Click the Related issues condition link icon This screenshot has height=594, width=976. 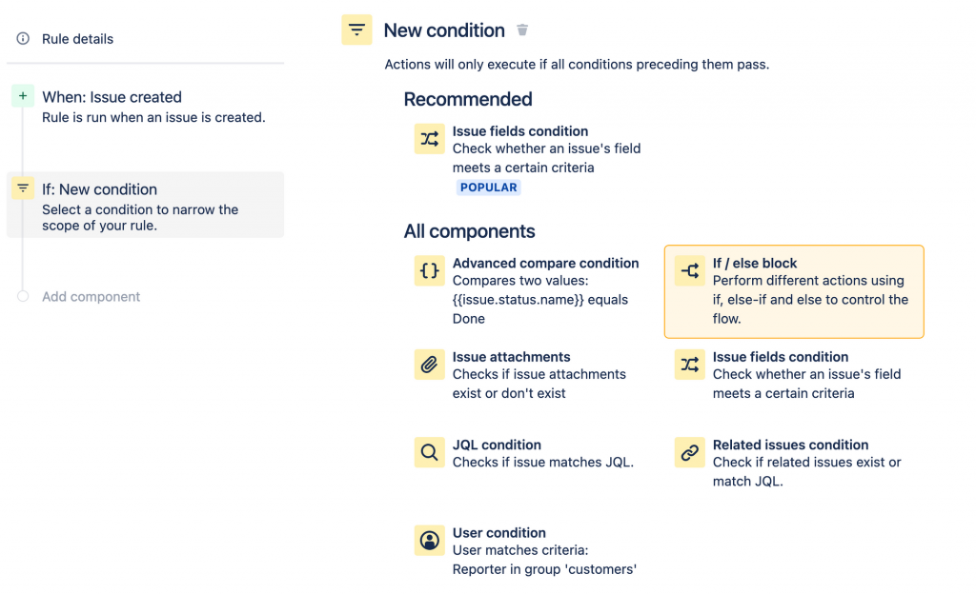click(x=690, y=452)
